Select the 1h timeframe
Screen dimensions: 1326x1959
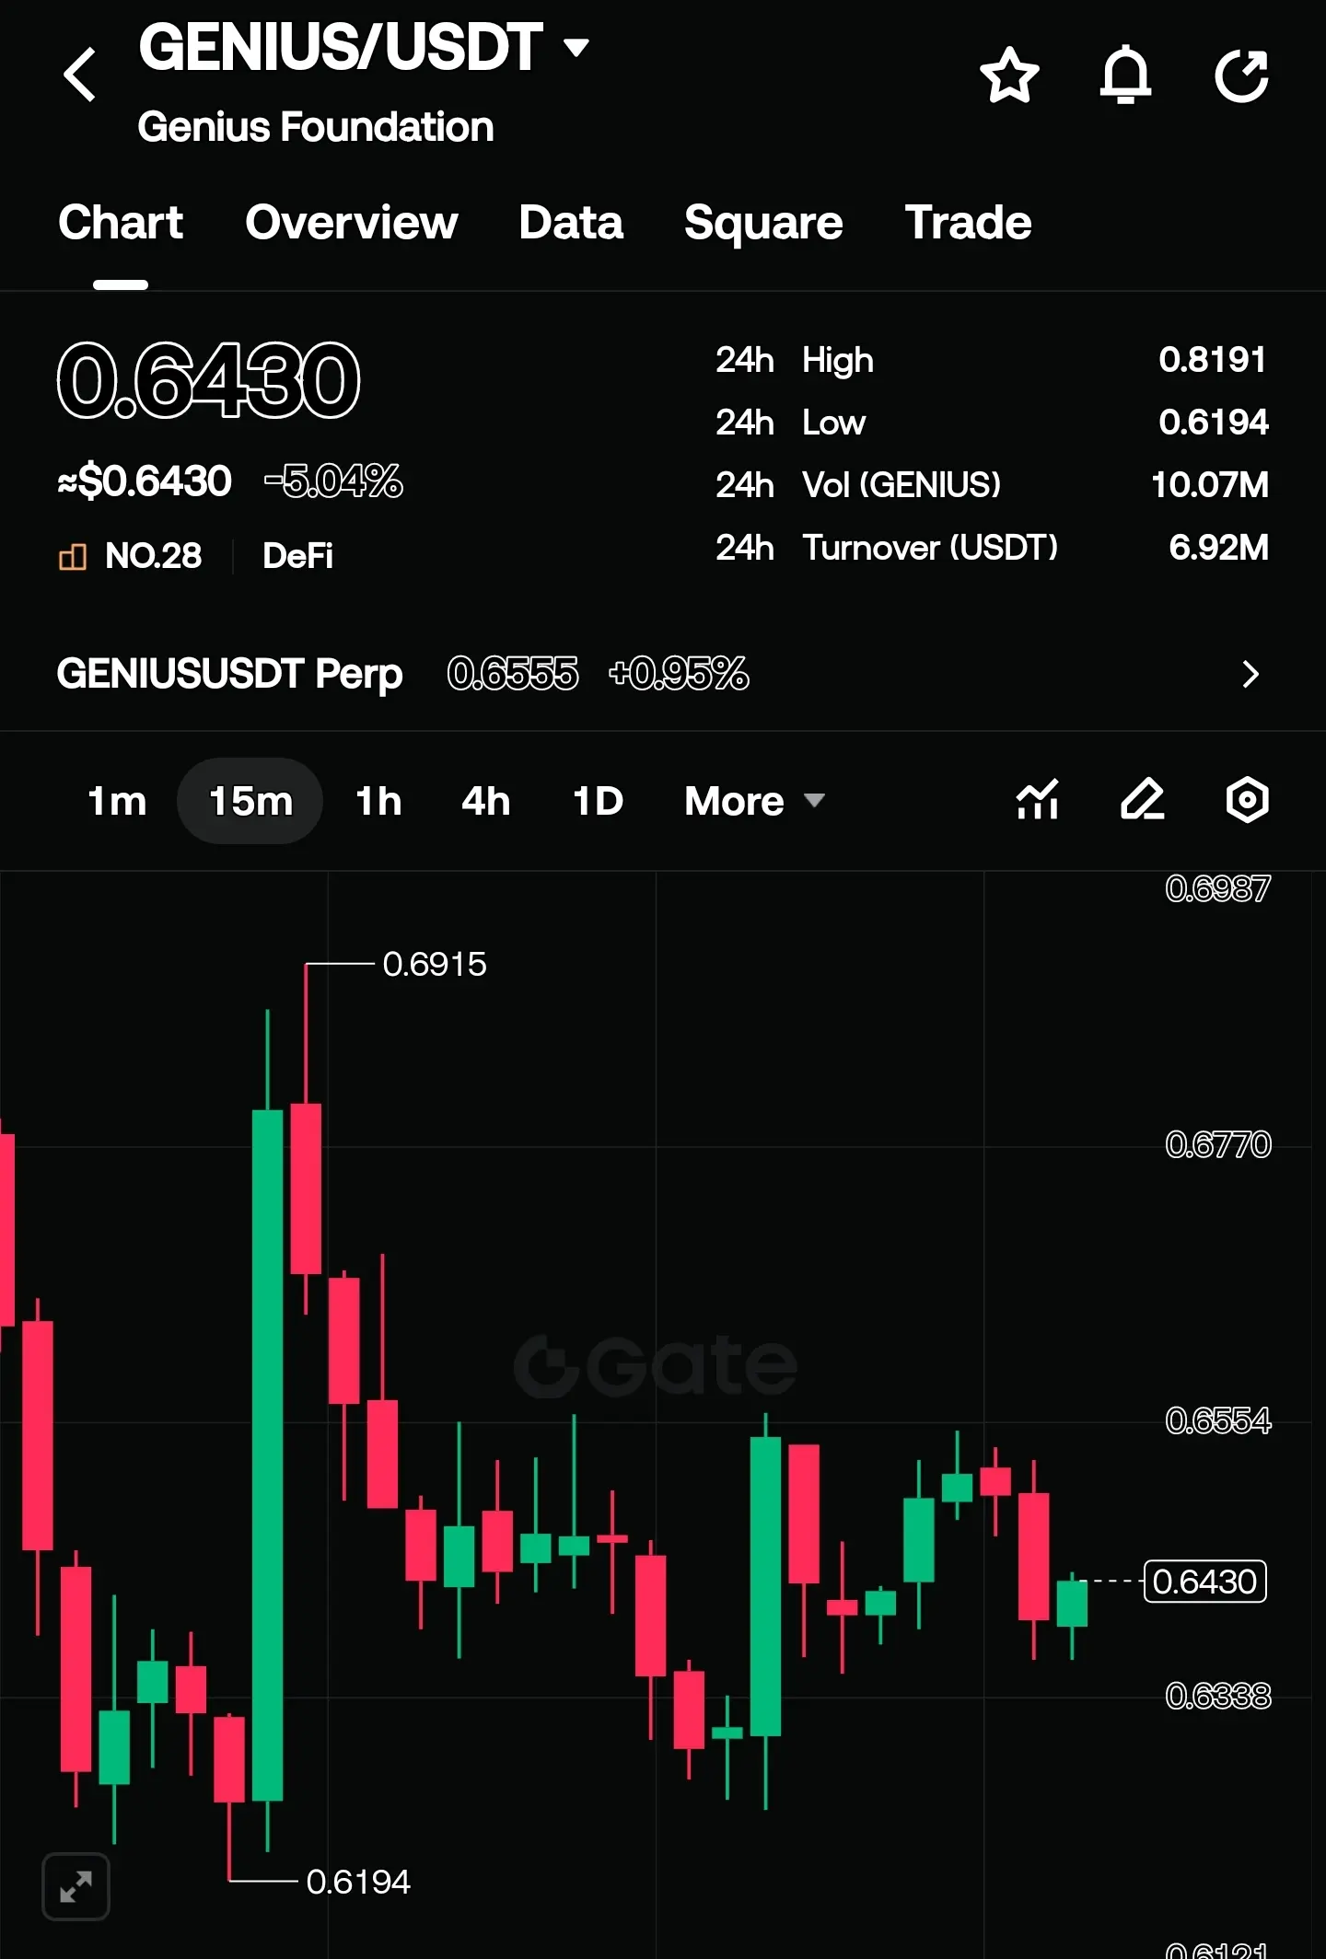[378, 801]
